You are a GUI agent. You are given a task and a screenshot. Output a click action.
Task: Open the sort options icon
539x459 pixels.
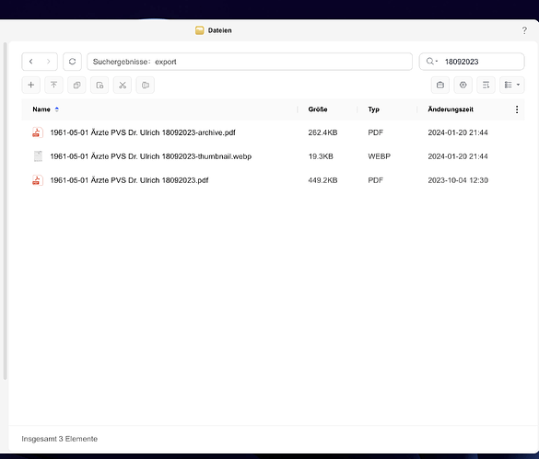point(486,85)
